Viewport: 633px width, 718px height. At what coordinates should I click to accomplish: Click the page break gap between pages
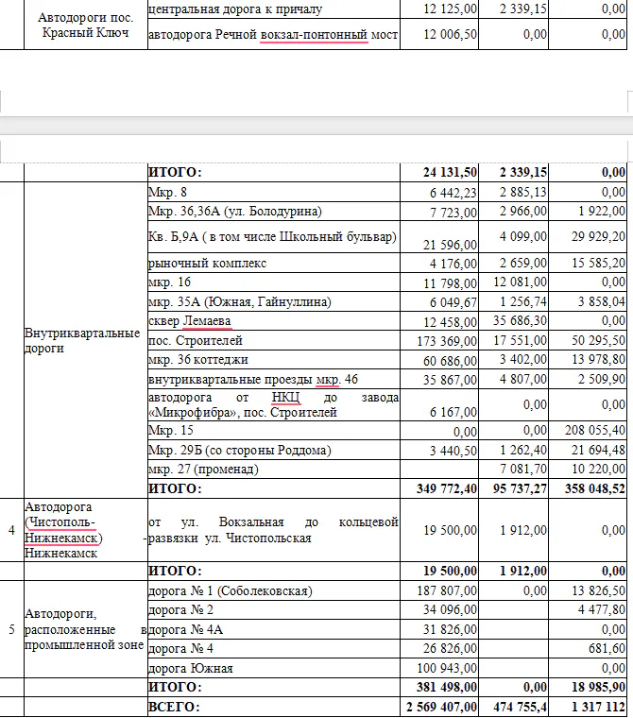tap(316, 126)
